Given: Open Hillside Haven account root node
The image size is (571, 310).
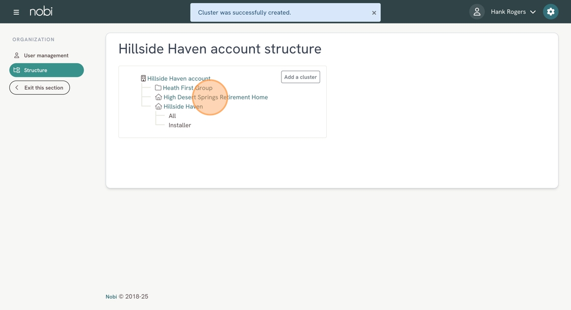Looking at the screenshot, I should 179,79.
